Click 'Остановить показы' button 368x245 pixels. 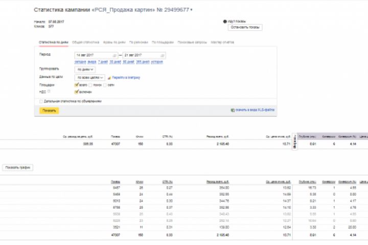coord(245,28)
